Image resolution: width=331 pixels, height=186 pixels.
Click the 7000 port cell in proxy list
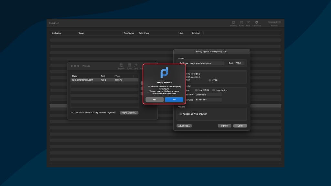tap(103, 80)
